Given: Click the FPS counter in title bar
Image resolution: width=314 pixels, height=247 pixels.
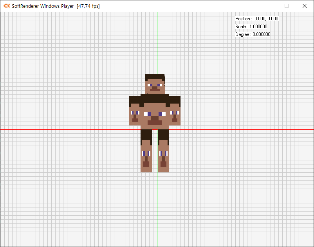Looking at the screenshot, I should click(x=88, y=6).
